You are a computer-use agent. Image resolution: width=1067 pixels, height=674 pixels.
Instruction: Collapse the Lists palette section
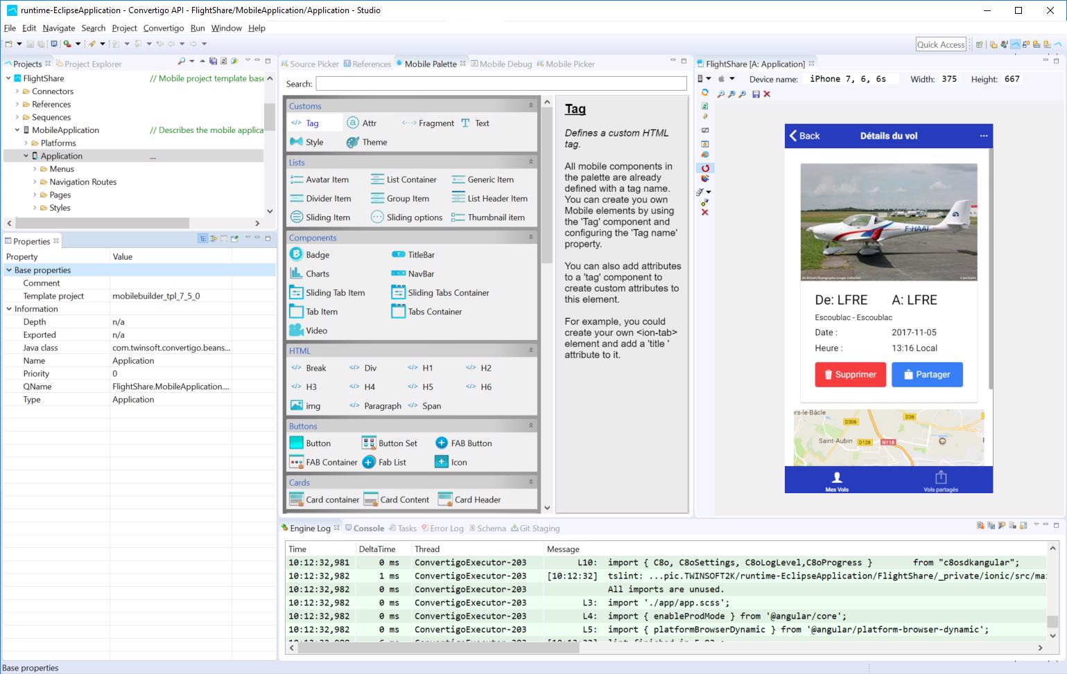(531, 162)
